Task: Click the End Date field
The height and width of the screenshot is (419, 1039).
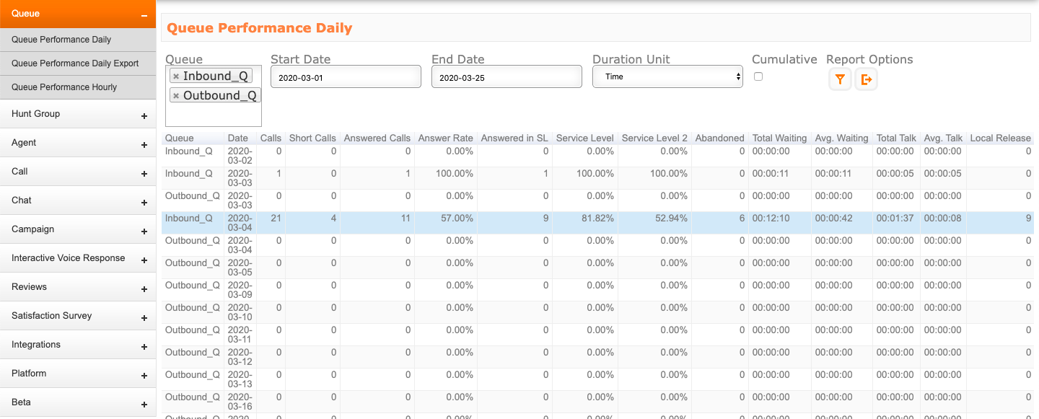Action: (507, 76)
